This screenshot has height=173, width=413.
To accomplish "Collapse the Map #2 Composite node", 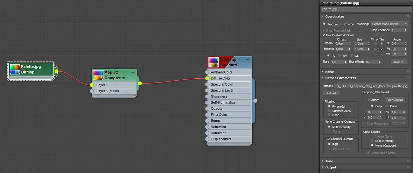I will 132,72.
